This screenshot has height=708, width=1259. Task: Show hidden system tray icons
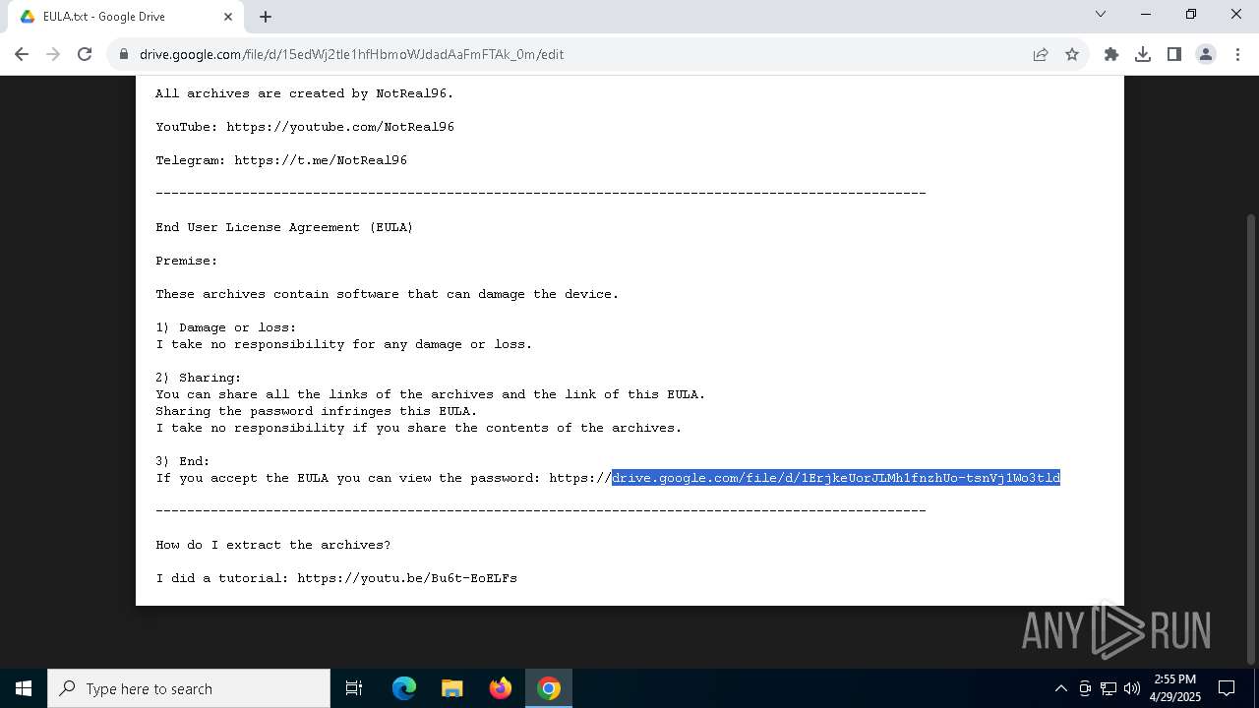pyautogui.click(x=1060, y=688)
